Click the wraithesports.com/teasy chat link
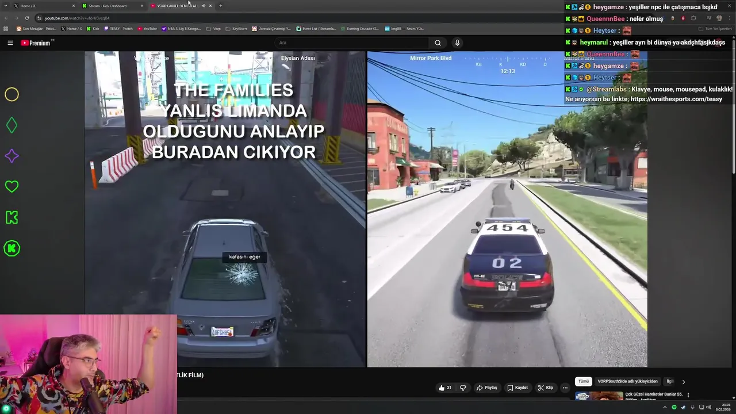 [676, 99]
